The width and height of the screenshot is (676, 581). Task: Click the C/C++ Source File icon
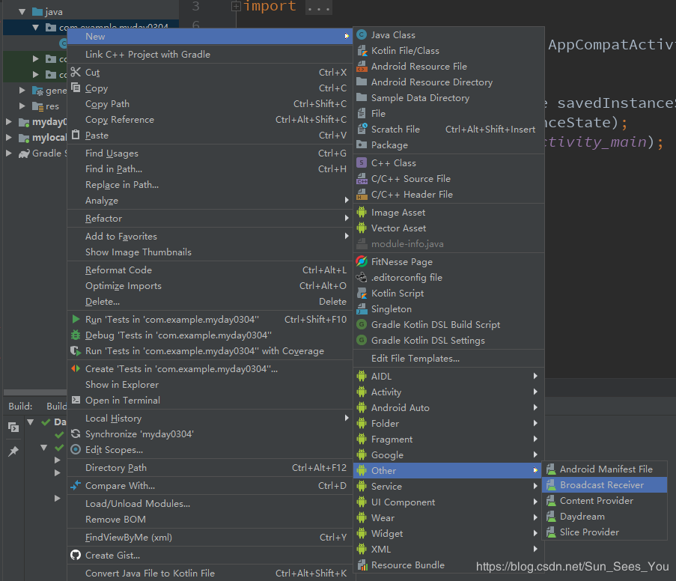tap(362, 179)
